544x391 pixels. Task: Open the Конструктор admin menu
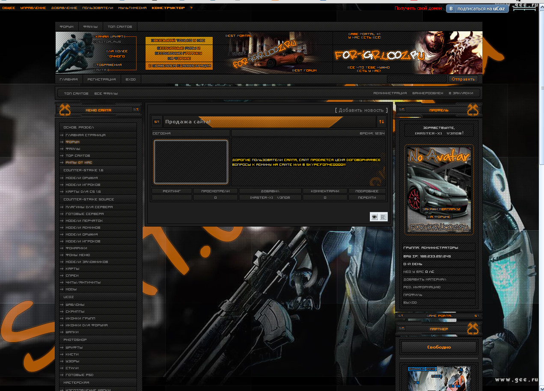[x=168, y=8]
